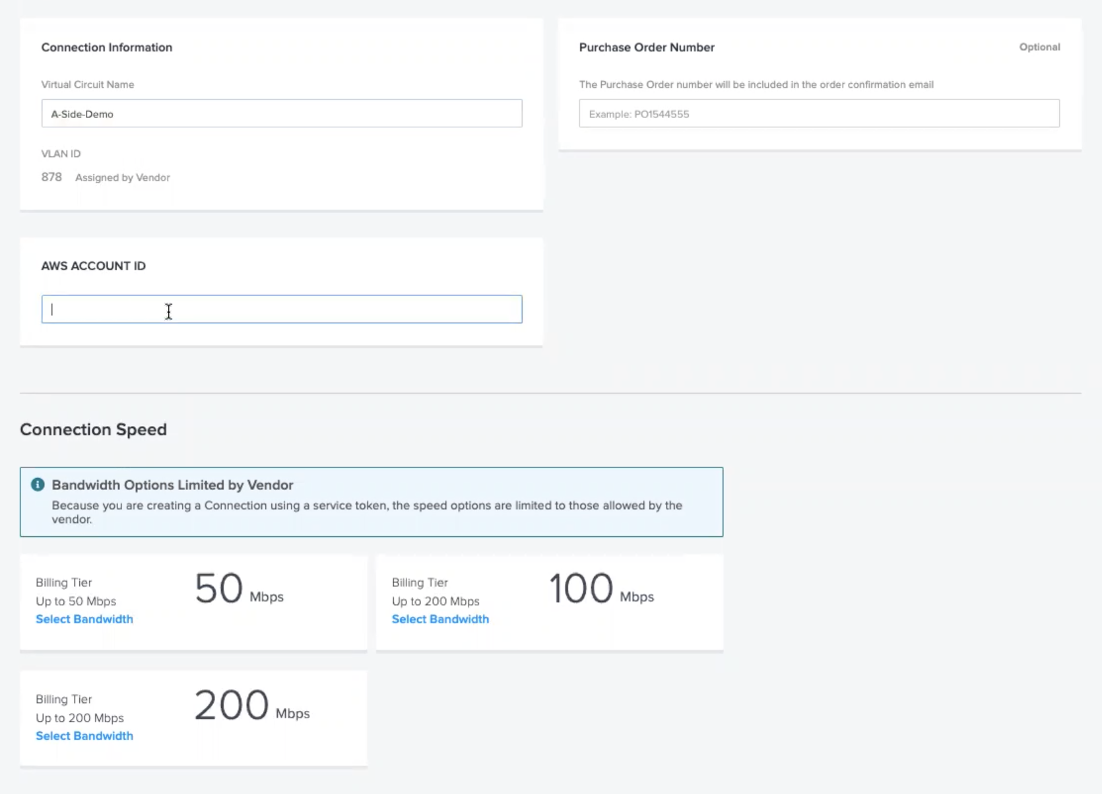This screenshot has height=794, width=1102.
Task: Select Bandwidth for the 200 Mbps tier
Action: tap(84, 736)
